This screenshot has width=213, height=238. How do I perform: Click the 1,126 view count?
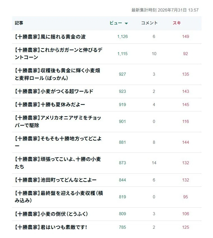click(x=122, y=37)
